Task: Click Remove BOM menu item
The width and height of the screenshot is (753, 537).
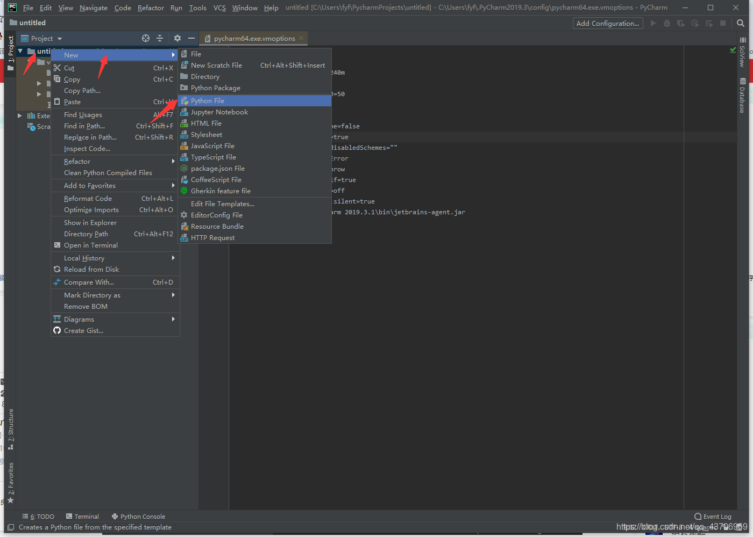Action: pyautogui.click(x=114, y=306)
